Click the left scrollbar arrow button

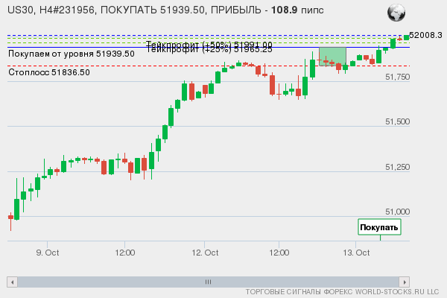pos(12,282)
